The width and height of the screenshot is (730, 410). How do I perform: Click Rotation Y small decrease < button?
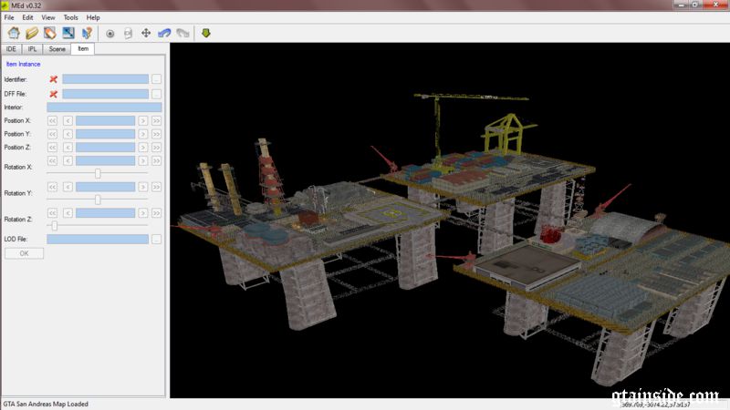pyautogui.click(x=68, y=187)
